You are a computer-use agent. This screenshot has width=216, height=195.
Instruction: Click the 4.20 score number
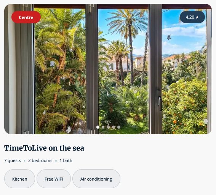(190, 17)
